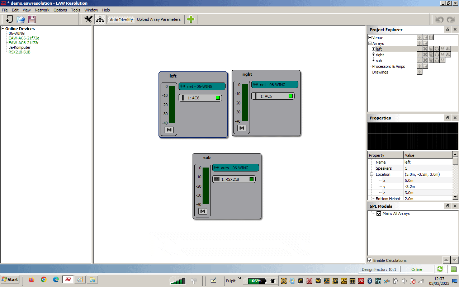Expand the Venue tree node
Screen dimensions: 459x287
pyautogui.click(x=370, y=38)
